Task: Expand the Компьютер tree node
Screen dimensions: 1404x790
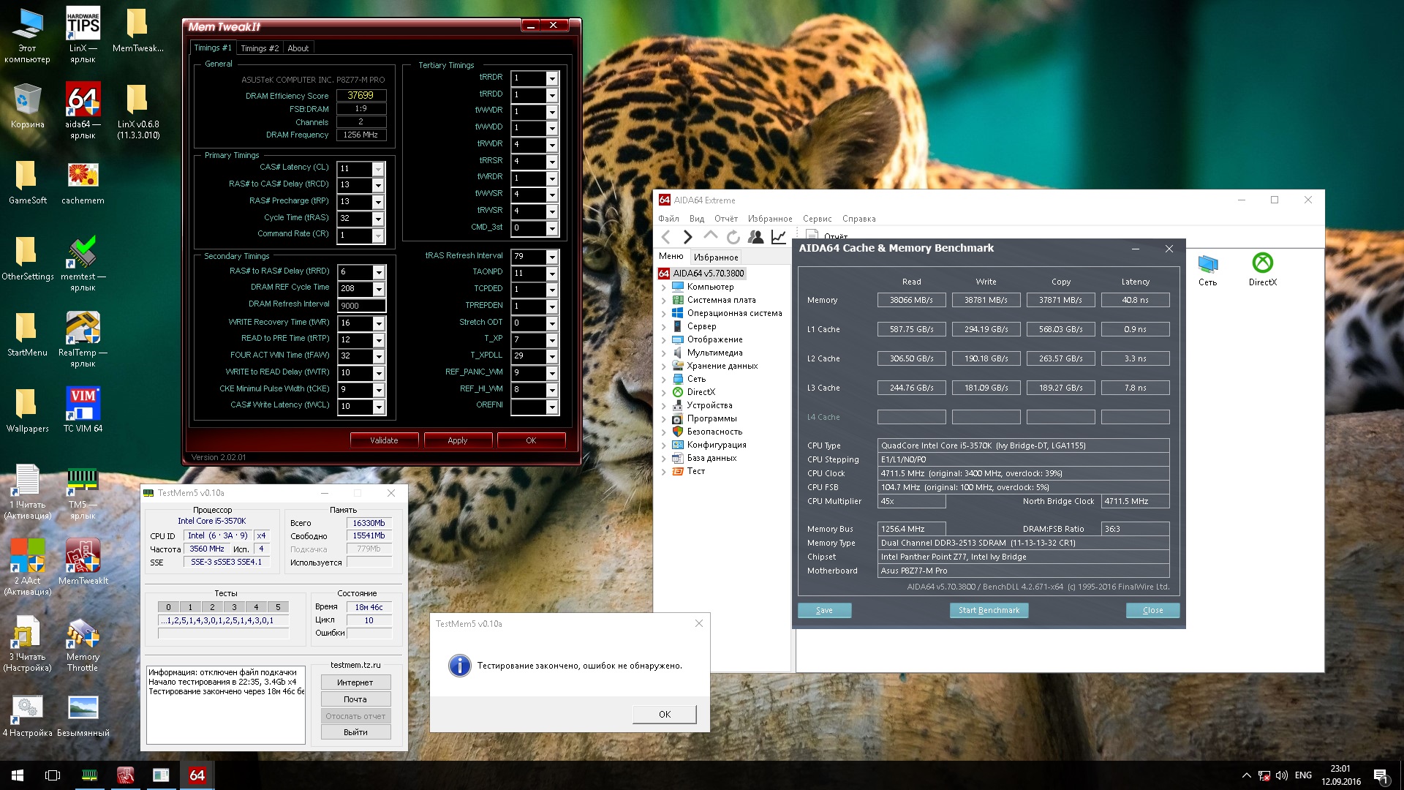Action: click(x=664, y=287)
